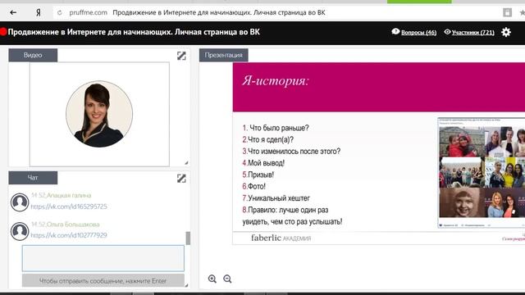This screenshot has width=525, height=295.
Task: Select the Чат tab
Action: pos(33,178)
